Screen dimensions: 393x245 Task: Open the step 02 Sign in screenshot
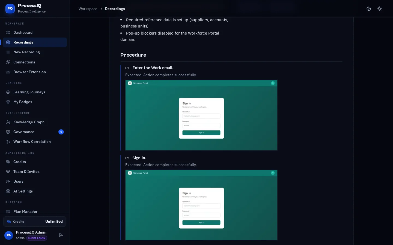201,205
